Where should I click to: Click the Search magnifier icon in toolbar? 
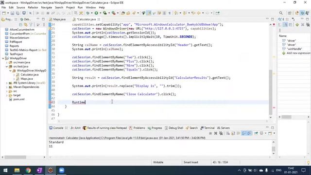tap(281, 13)
